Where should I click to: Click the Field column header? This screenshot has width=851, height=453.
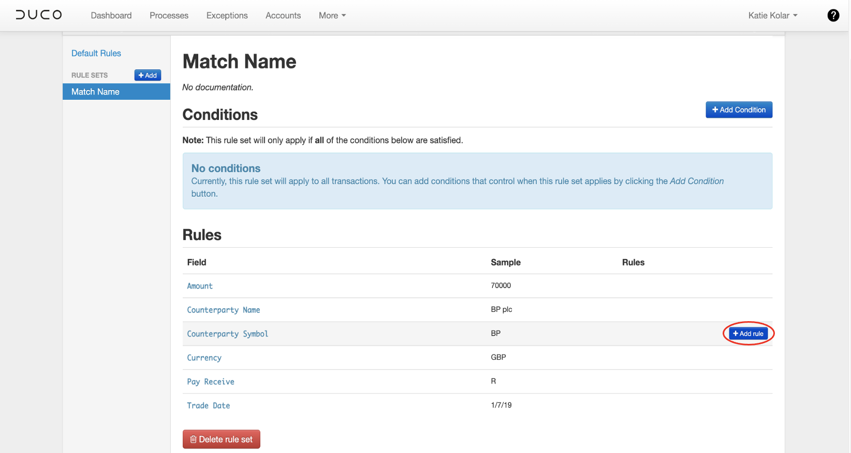point(197,262)
